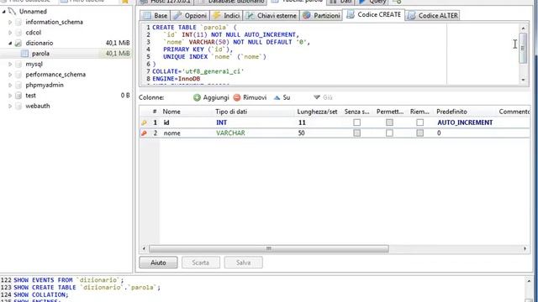Select the parola table label in tree
This screenshot has width=538, height=302.
click(x=40, y=54)
